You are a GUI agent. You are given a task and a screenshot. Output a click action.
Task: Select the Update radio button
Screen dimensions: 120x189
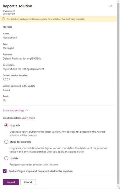pyautogui.click(x=6, y=158)
